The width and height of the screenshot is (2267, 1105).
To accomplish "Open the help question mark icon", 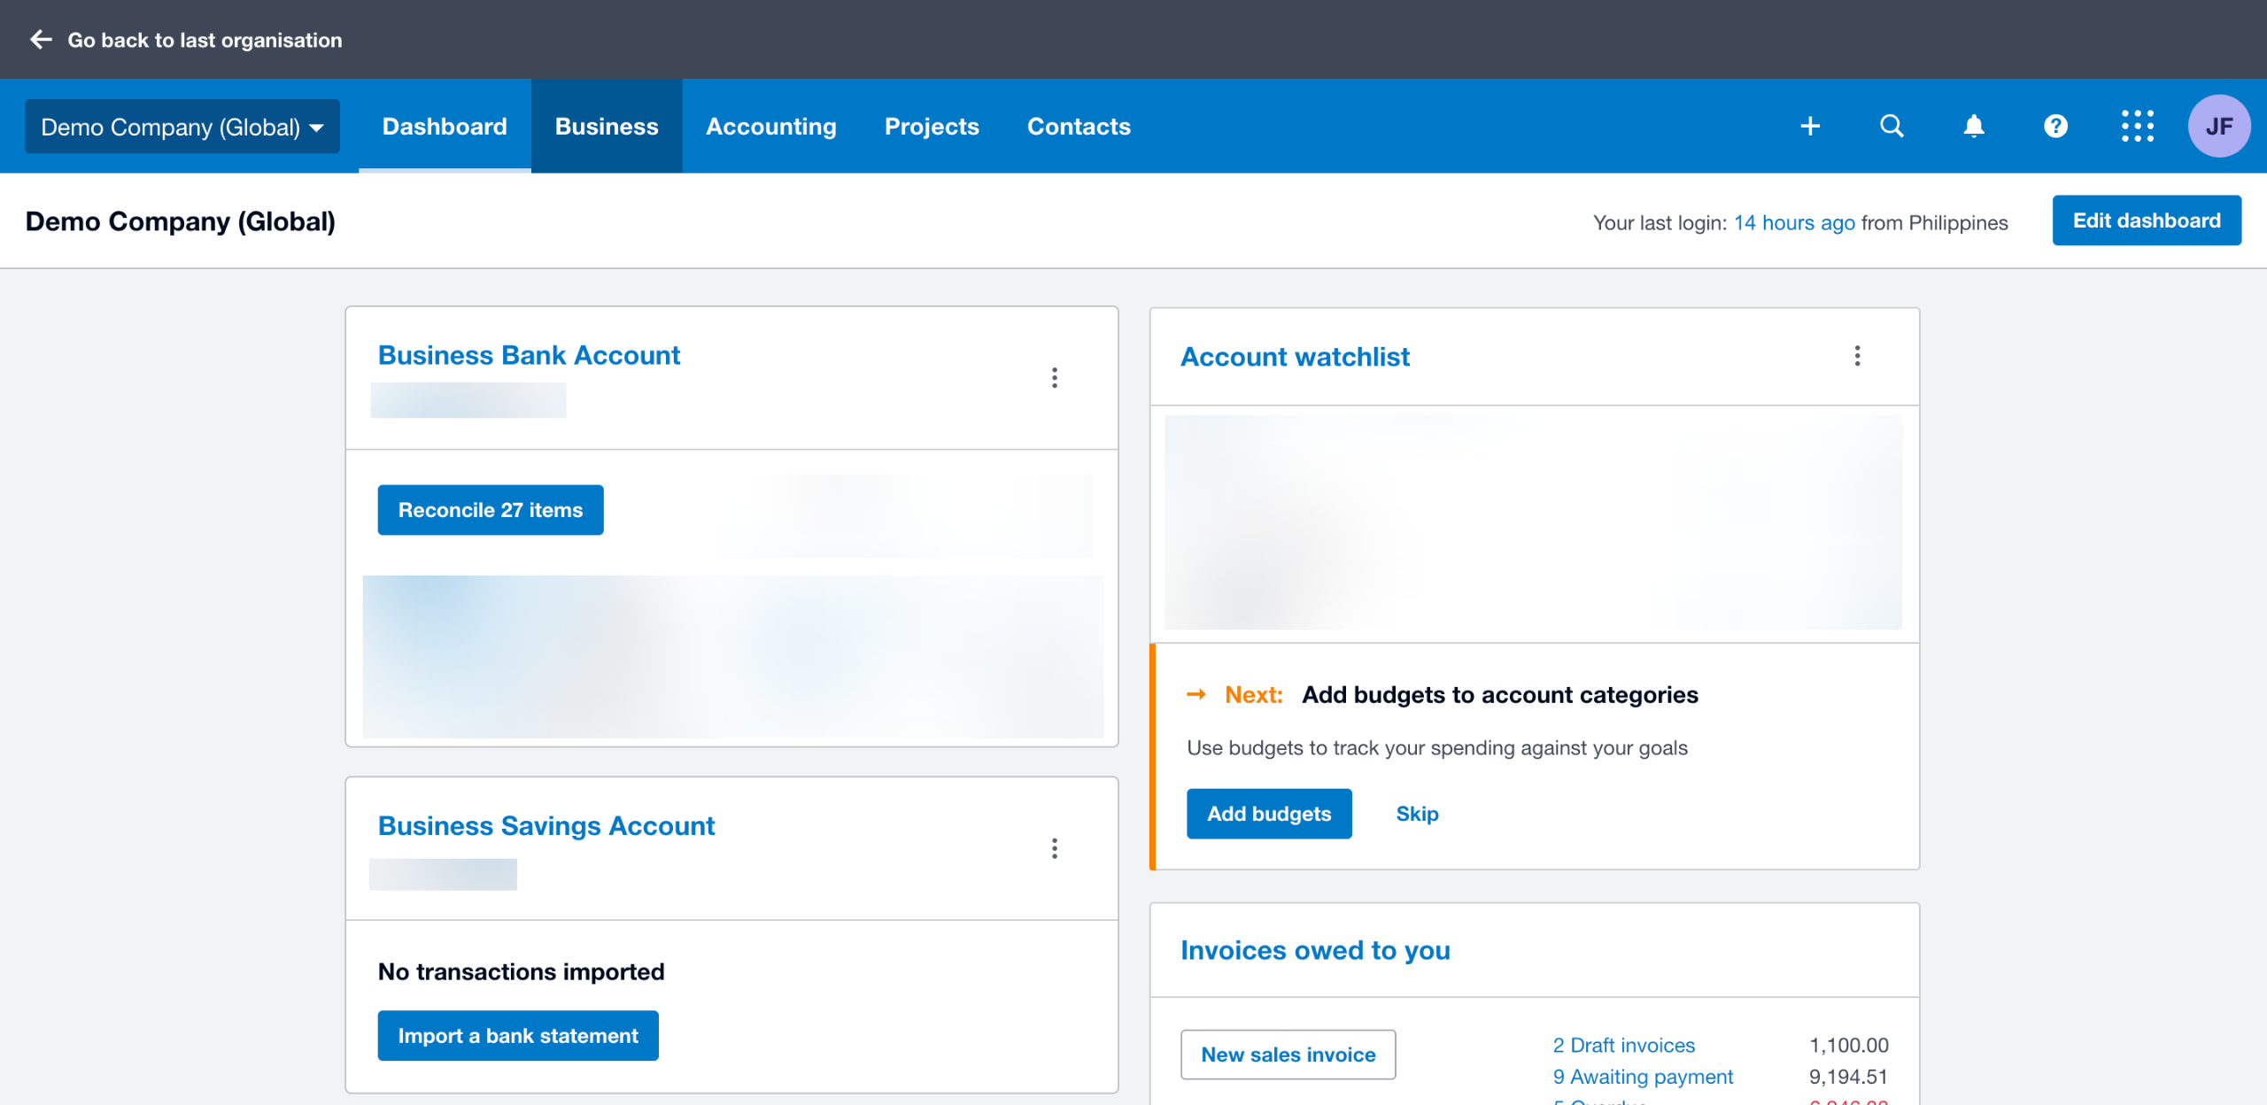I will point(2055,127).
